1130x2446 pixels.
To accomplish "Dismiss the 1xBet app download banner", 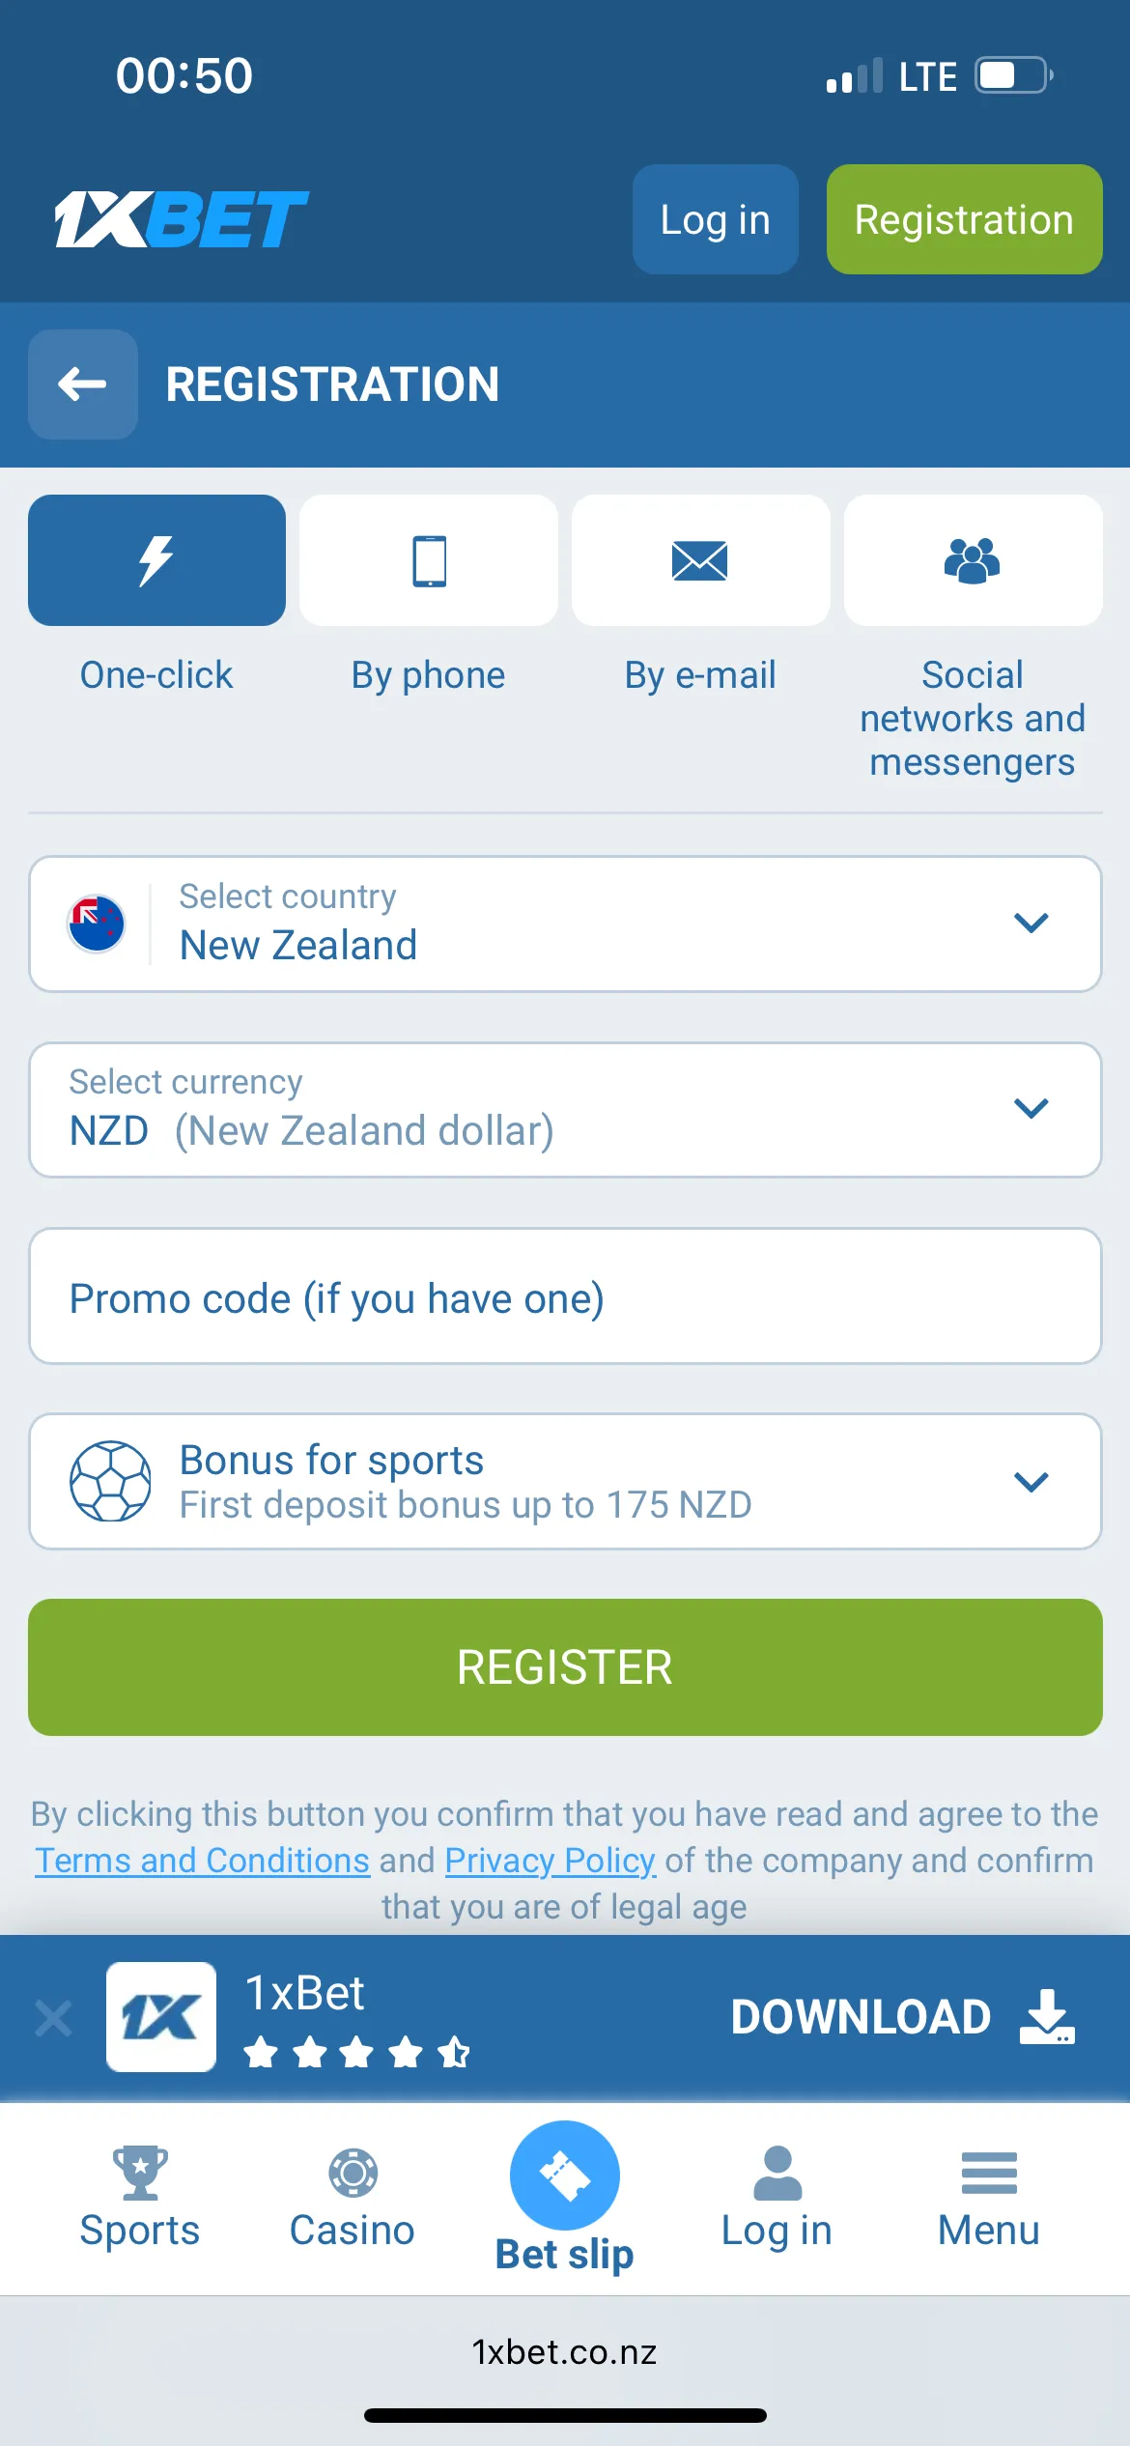I will tap(53, 2018).
